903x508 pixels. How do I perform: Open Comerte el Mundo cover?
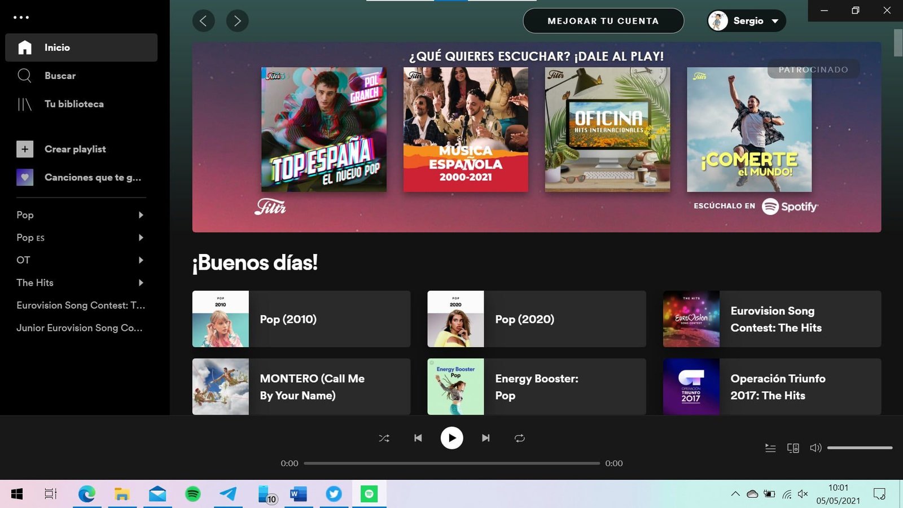click(749, 130)
